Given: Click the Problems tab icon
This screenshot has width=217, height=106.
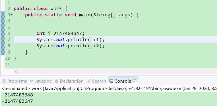Looking at the screenshot, I should click(4, 81).
